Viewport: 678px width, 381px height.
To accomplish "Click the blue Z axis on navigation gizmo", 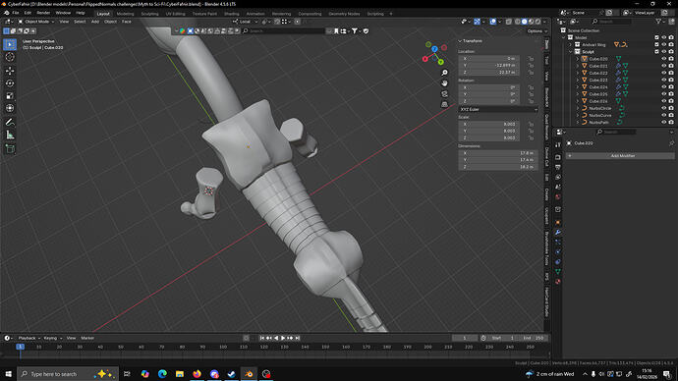I will [434, 49].
